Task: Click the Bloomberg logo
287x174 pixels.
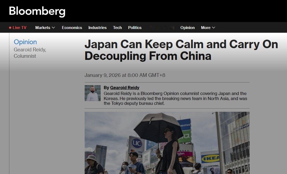Action: (x=37, y=11)
